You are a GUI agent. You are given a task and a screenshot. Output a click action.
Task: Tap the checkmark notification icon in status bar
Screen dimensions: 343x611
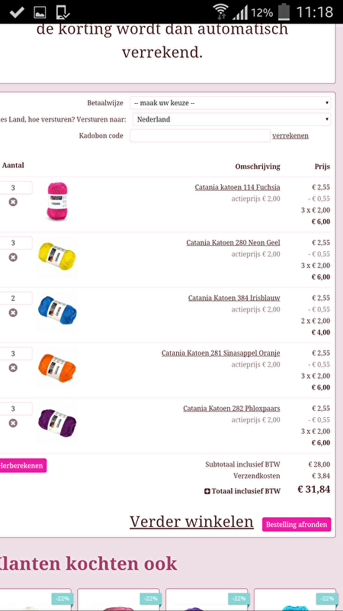click(16, 12)
